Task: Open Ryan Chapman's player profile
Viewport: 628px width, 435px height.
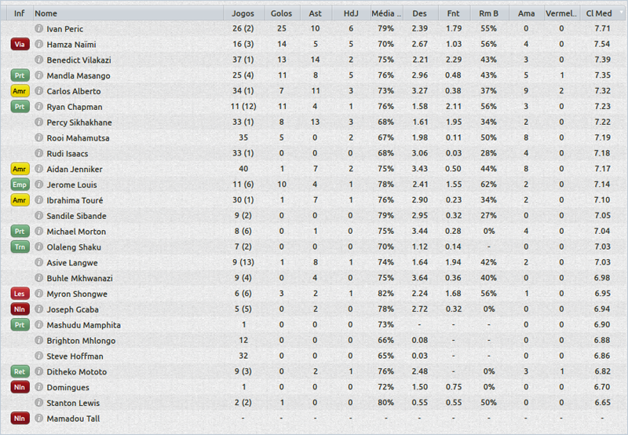Action: 74,107
